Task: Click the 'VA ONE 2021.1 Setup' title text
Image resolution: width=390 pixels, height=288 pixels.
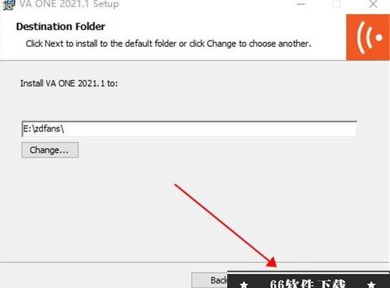Action: pos(70,4)
